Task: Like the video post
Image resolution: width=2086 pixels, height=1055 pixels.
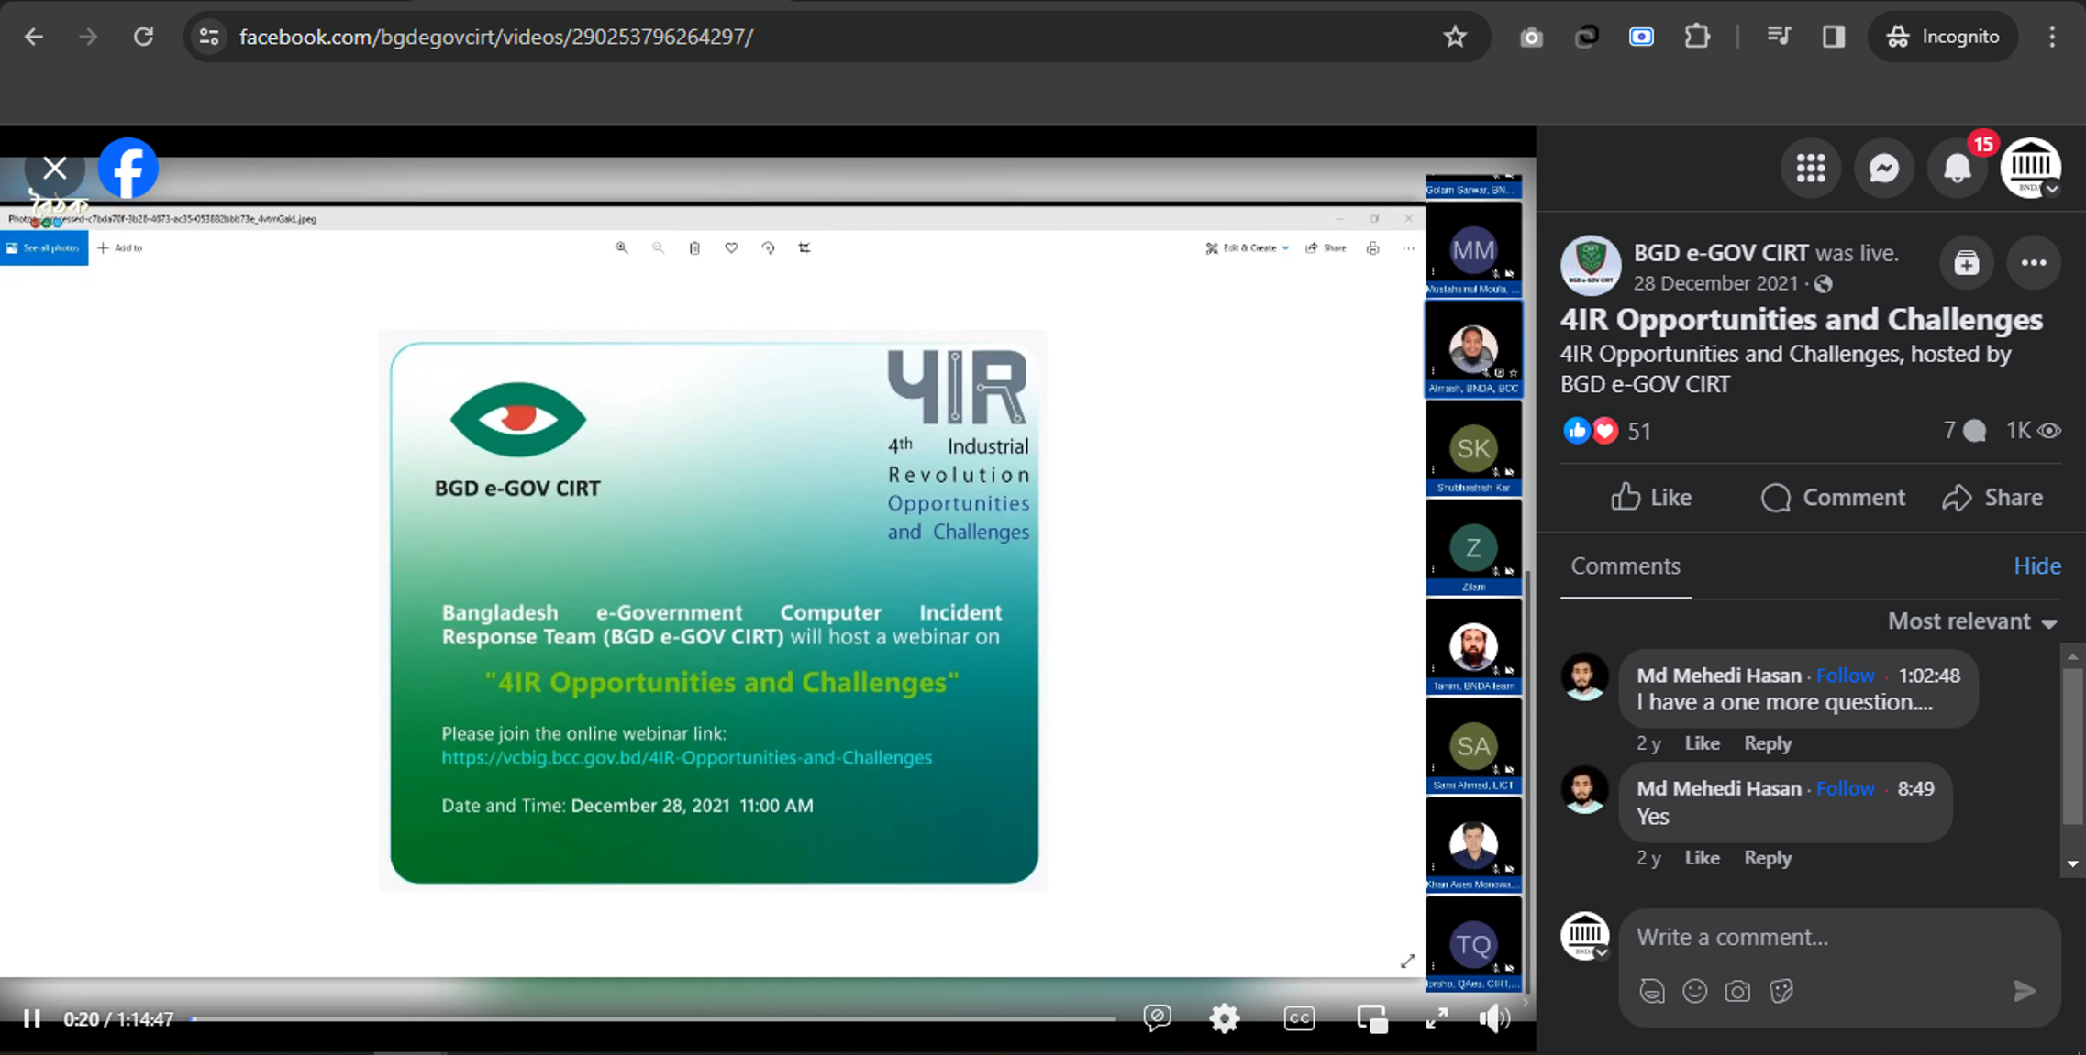Action: click(x=1651, y=498)
